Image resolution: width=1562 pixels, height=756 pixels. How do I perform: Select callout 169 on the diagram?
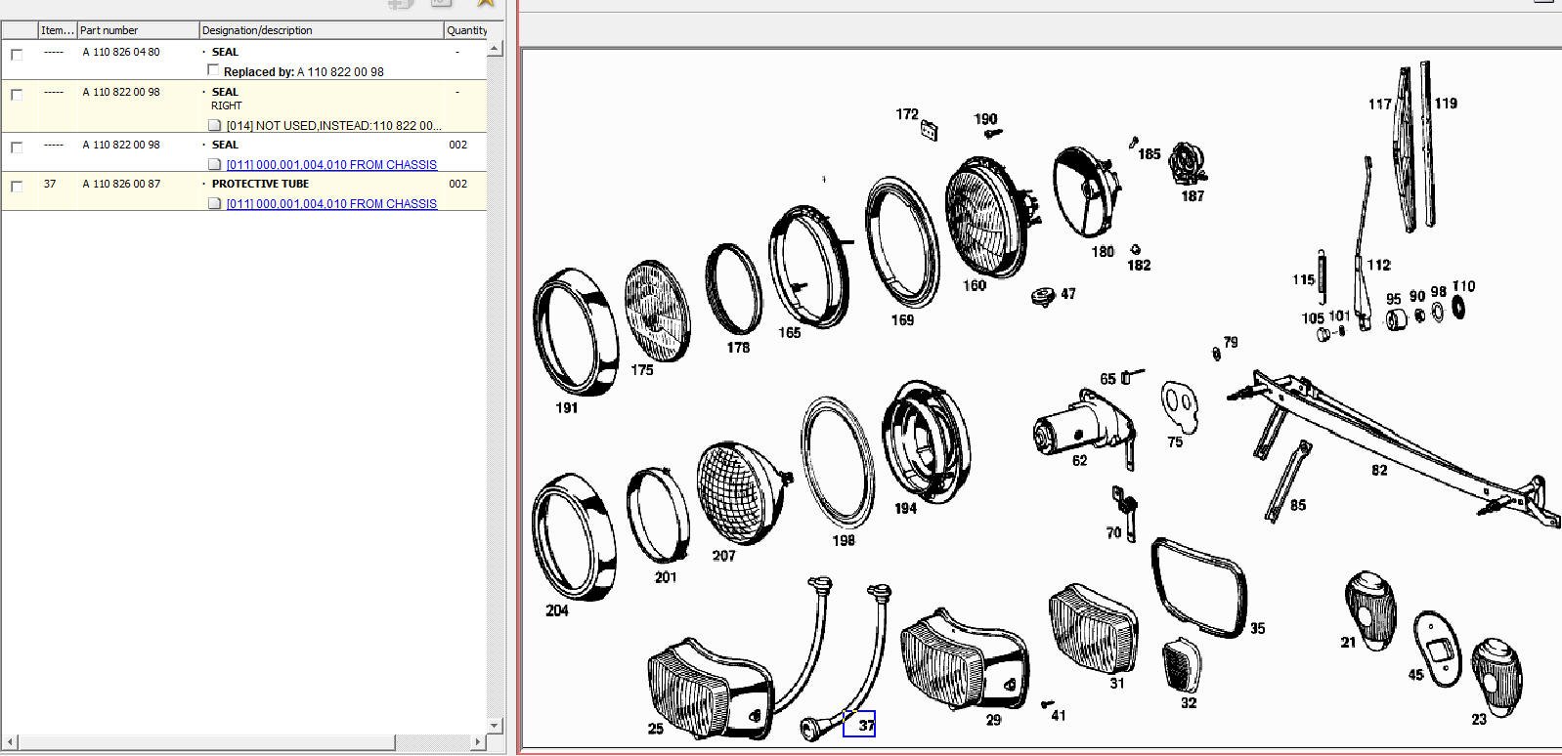(902, 319)
